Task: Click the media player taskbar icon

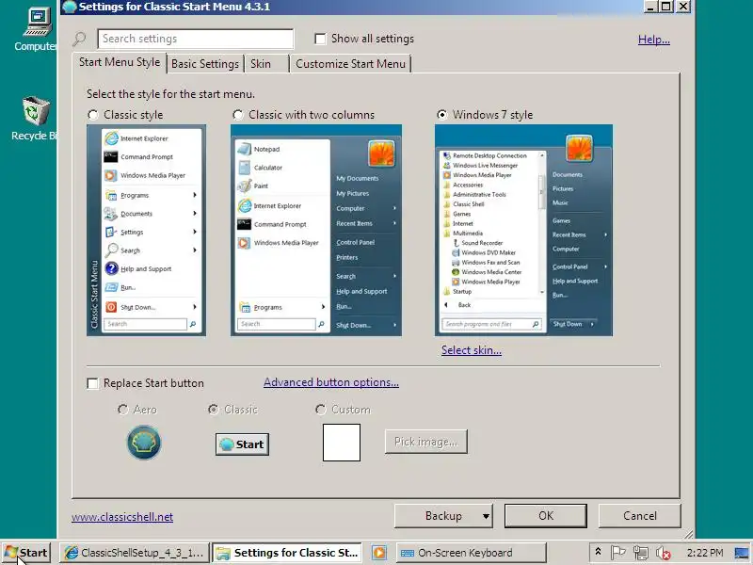Action: 379,553
